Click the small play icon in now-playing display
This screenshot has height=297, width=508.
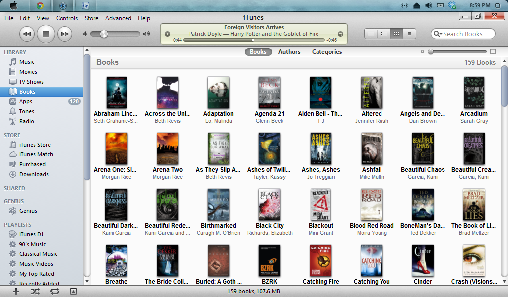click(x=168, y=34)
